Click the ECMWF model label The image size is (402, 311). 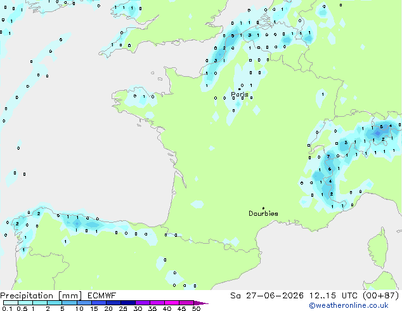[x=101, y=296]
